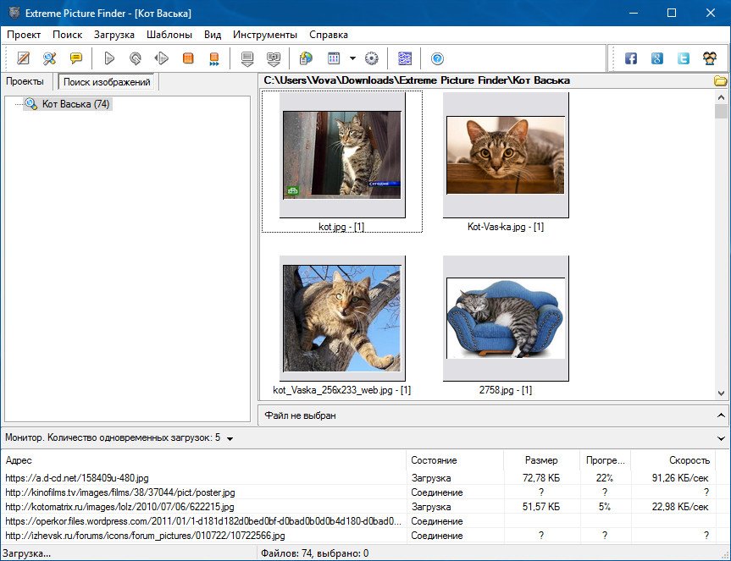Expand the Файл не выбран panel arrow
This screenshot has height=561, width=731.
pyautogui.click(x=721, y=415)
